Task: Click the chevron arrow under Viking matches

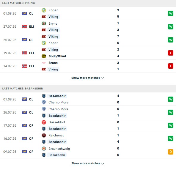Action: coord(103,78)
